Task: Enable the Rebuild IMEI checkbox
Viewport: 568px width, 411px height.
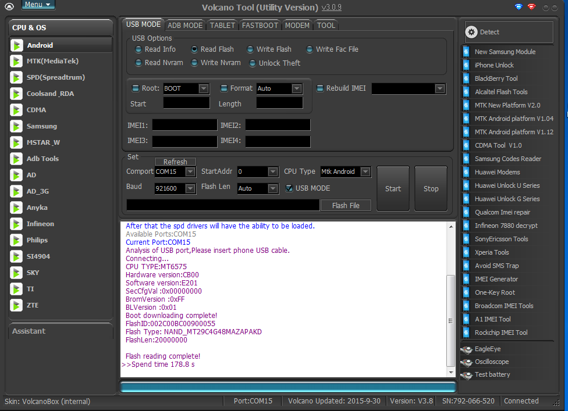Action: [320, 88]
